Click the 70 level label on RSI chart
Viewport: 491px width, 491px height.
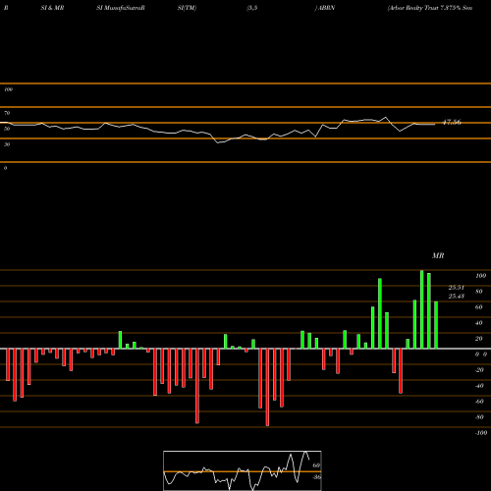[7, 113]
